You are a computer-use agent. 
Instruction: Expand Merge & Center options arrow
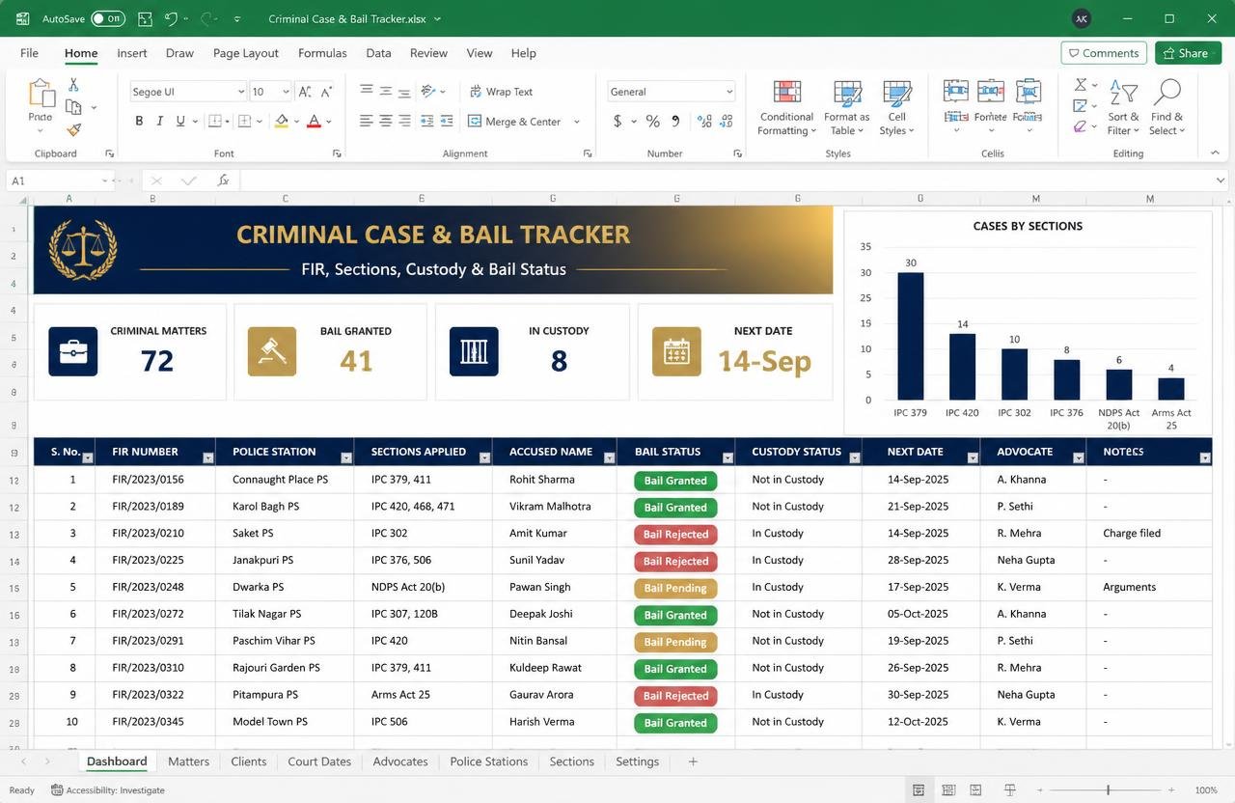[x=577, y=122]
